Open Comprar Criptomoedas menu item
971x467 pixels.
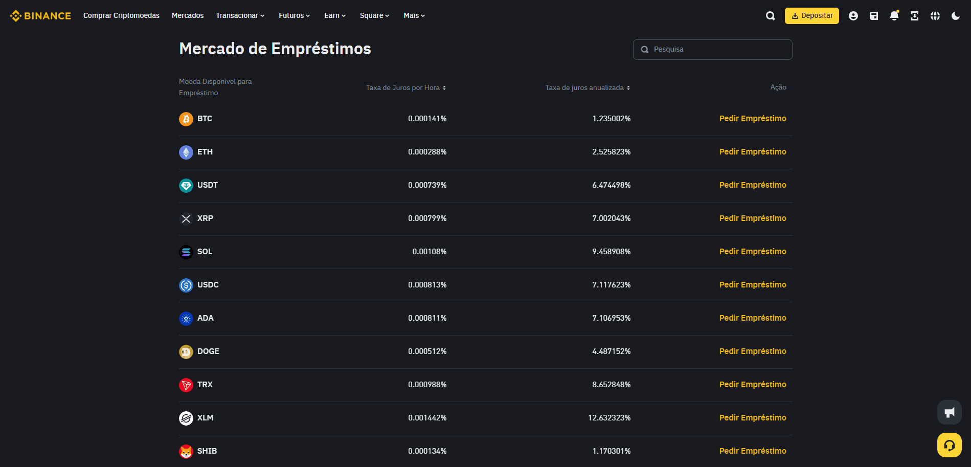tap(121, 16)
